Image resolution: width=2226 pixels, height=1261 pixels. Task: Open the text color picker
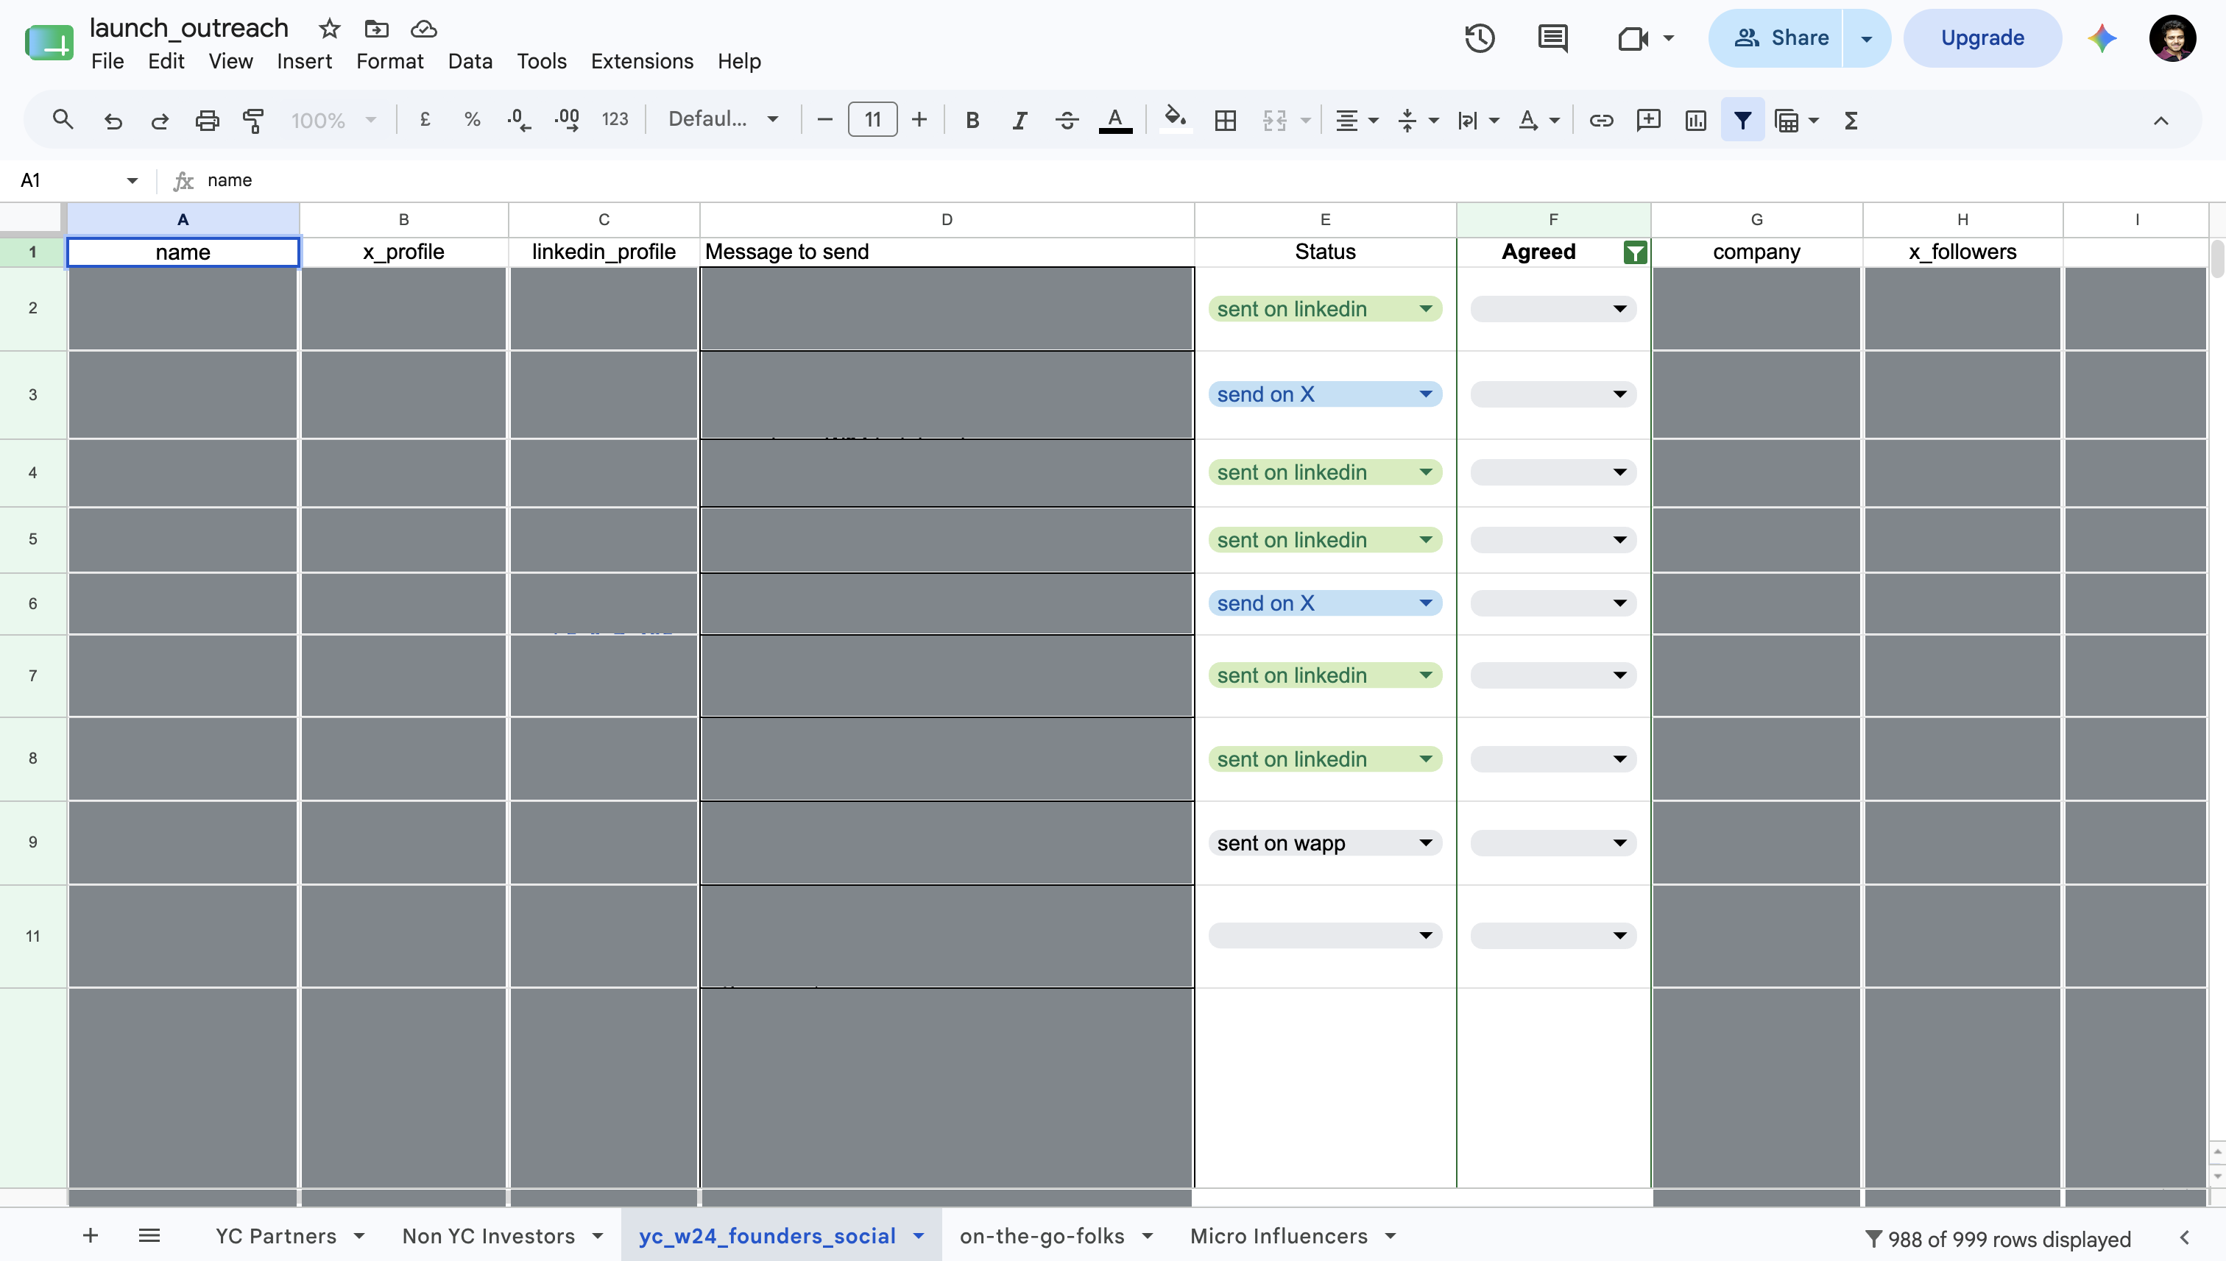(1115, 121)
